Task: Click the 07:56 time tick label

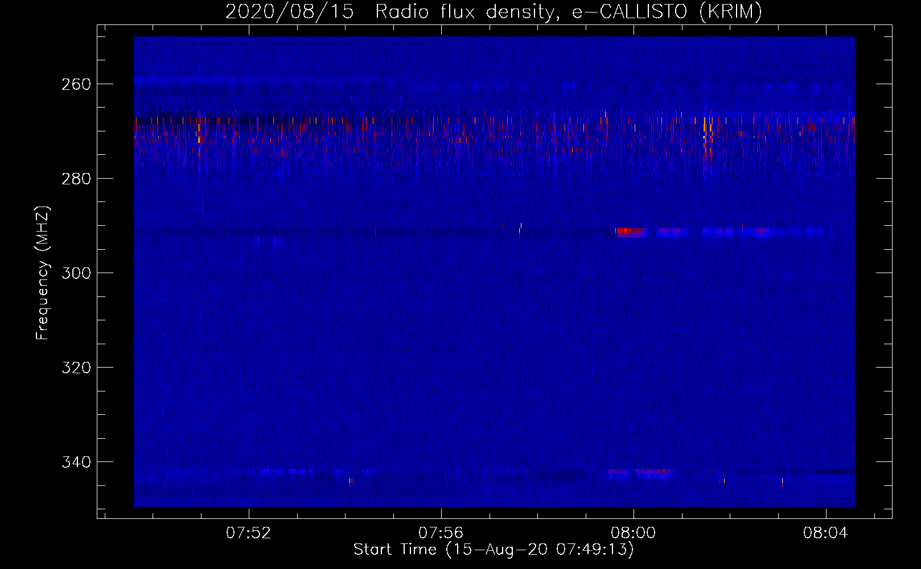Action: point(441,533)
